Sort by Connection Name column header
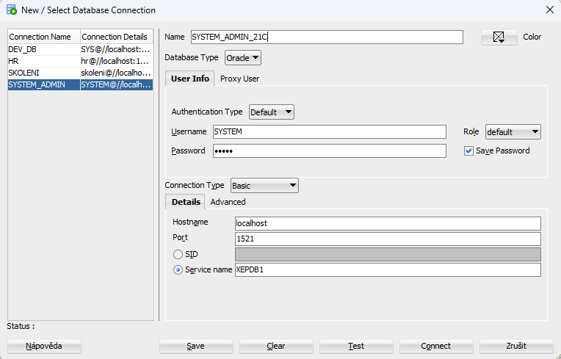 43,37
